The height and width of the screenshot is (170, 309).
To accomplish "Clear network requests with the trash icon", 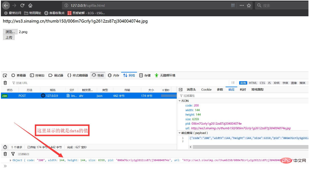I will [5, 83].
